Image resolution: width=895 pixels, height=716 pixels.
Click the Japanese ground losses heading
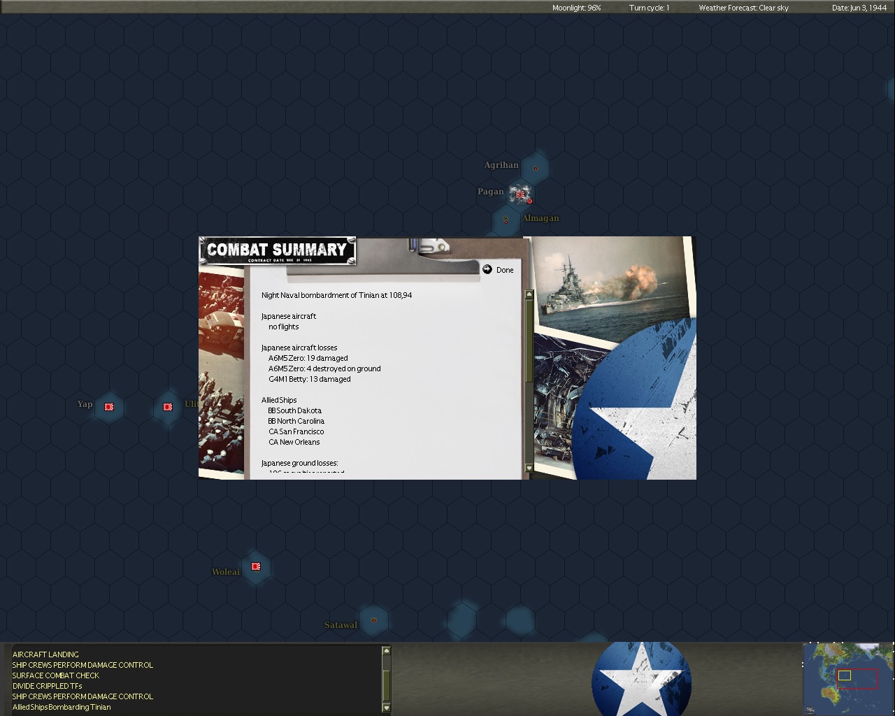click(x=299, y=463)
